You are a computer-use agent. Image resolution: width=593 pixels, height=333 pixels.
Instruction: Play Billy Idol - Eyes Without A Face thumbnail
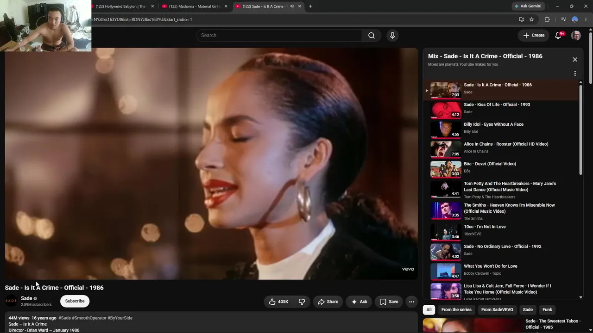pyautogui.click(x=446, y=129)
